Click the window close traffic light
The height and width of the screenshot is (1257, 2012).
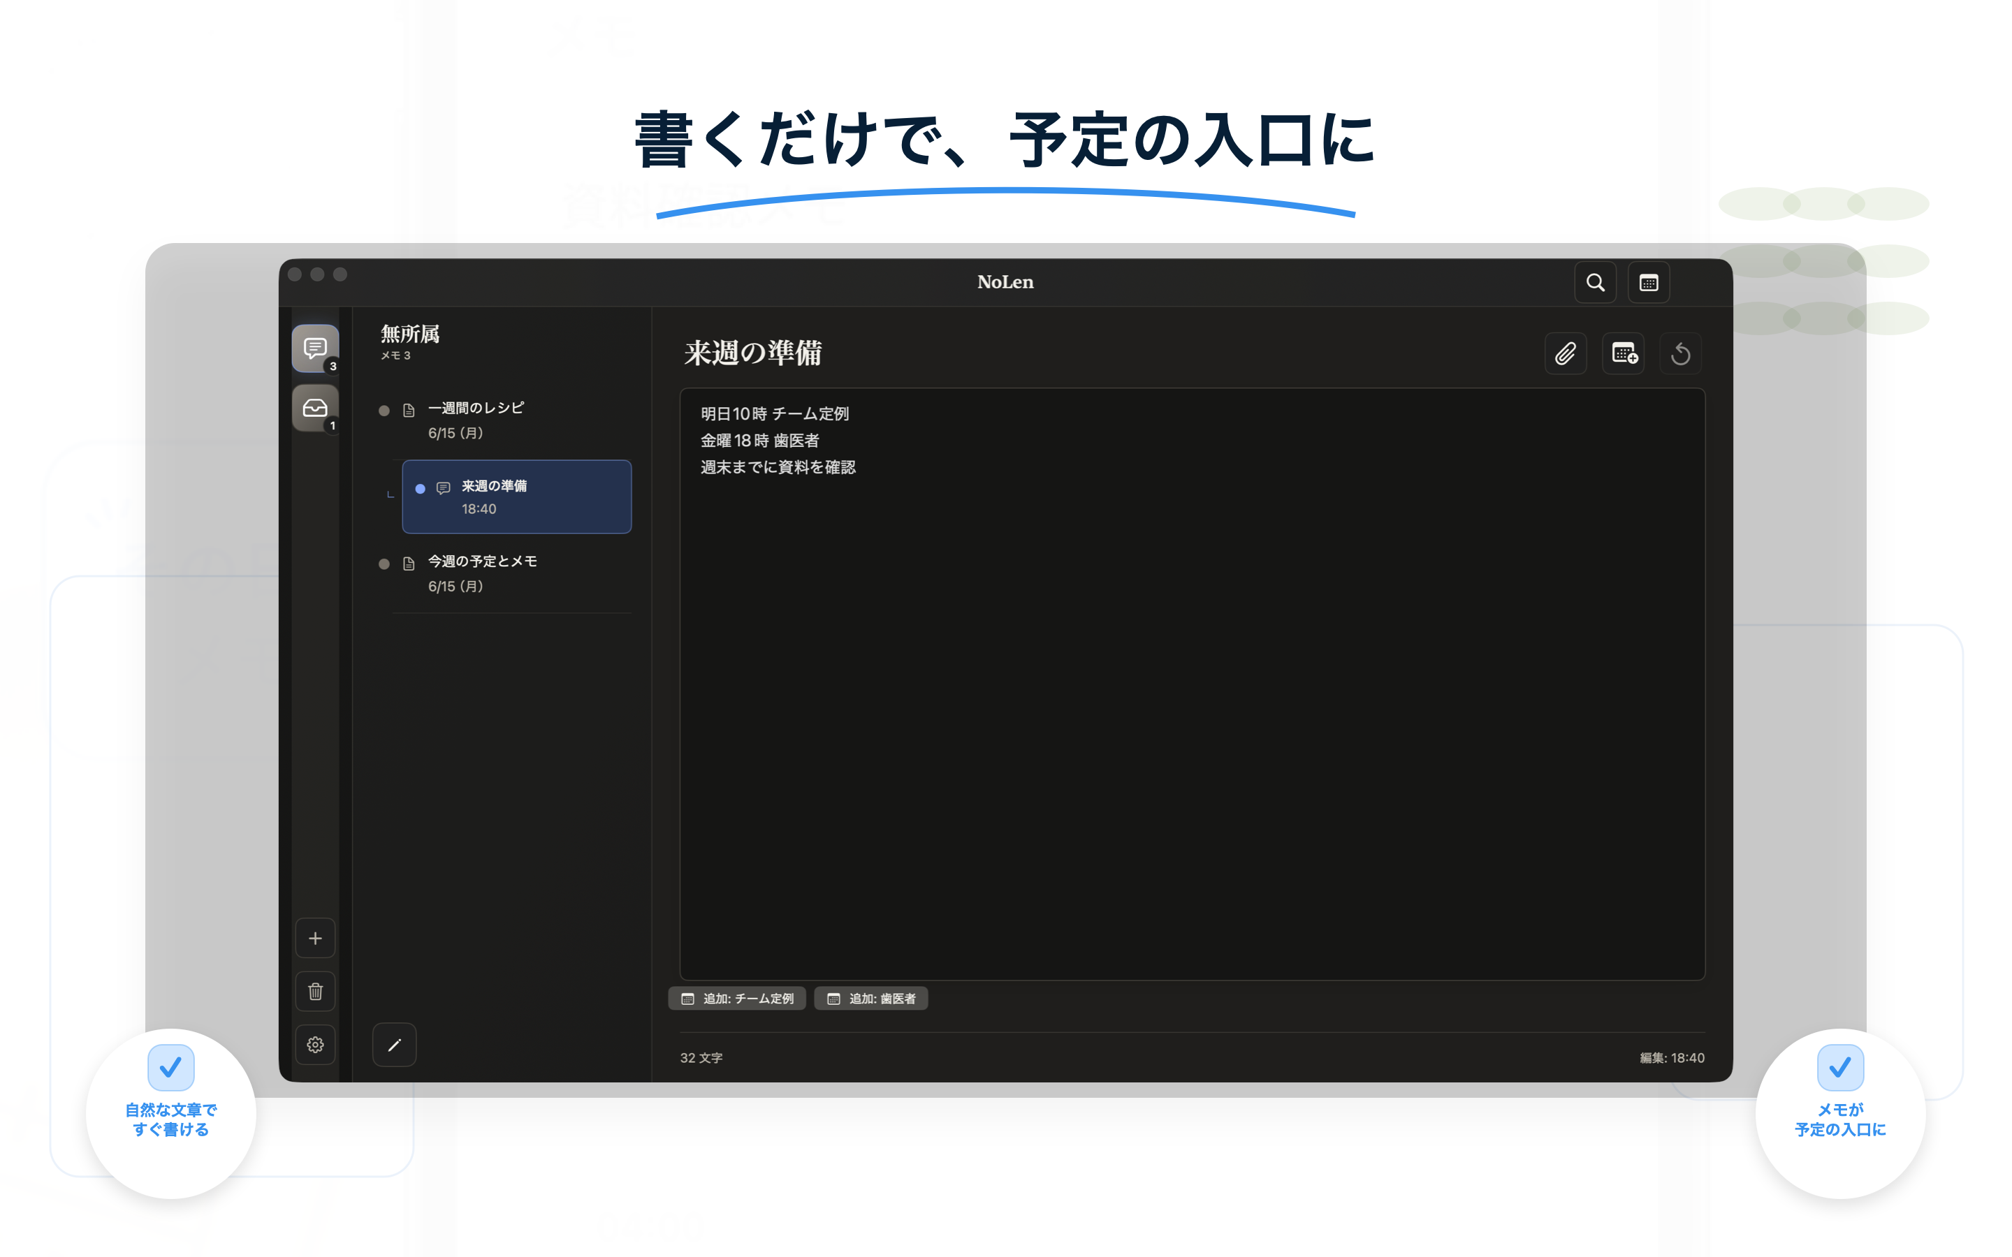point(294,274)
